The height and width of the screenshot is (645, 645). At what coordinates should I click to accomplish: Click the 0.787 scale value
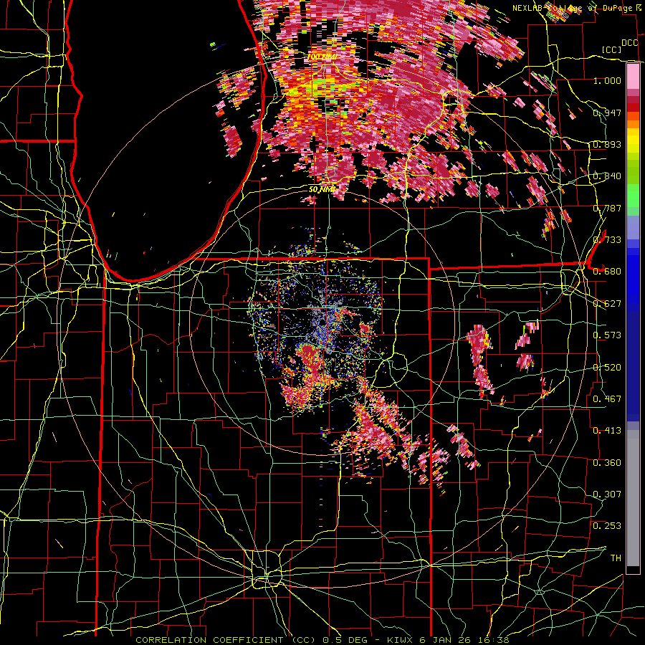point(607,208)
